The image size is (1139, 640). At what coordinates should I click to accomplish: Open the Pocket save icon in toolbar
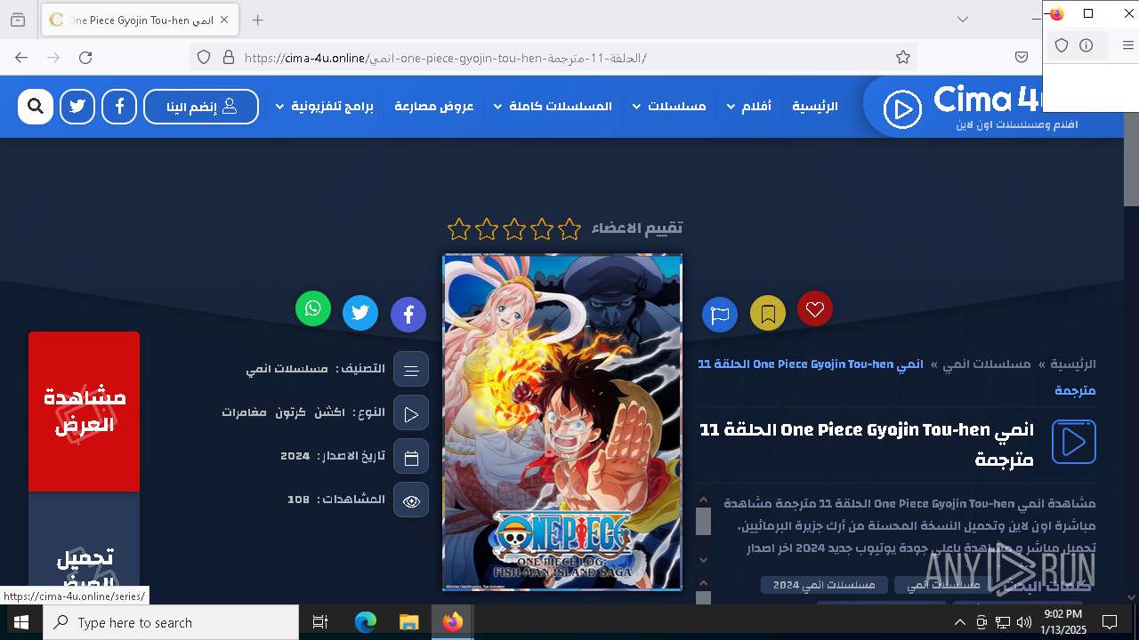1022,58
